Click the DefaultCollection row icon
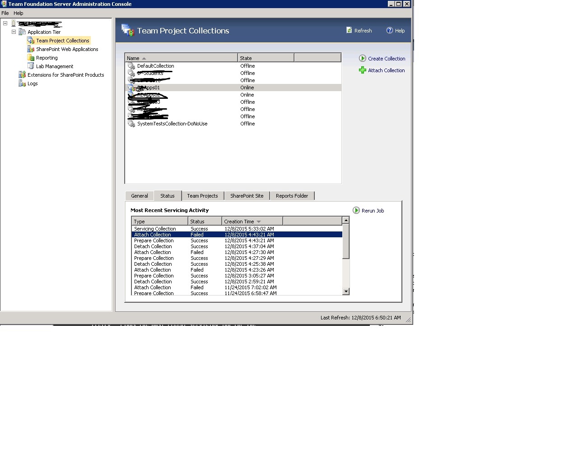Screen dimensions: 578x462 [131, 66]
